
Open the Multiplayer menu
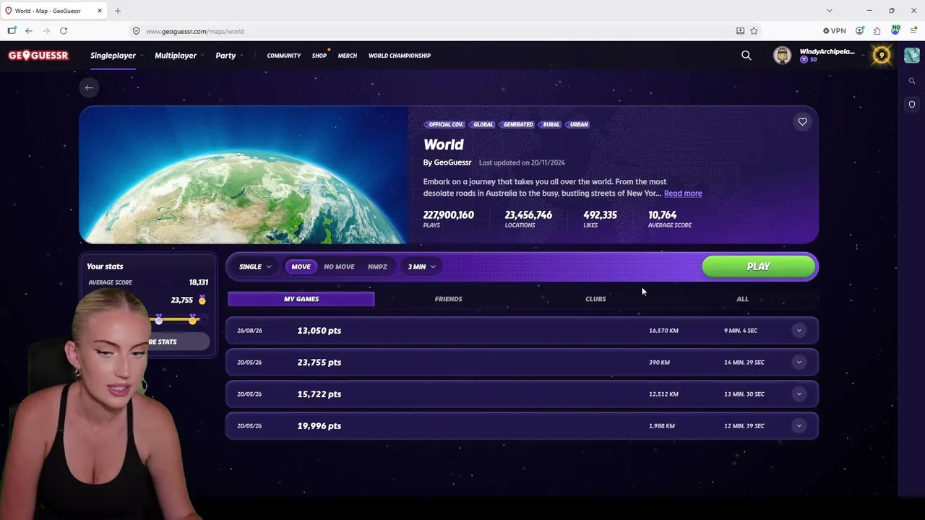click(x=176, y=56)
